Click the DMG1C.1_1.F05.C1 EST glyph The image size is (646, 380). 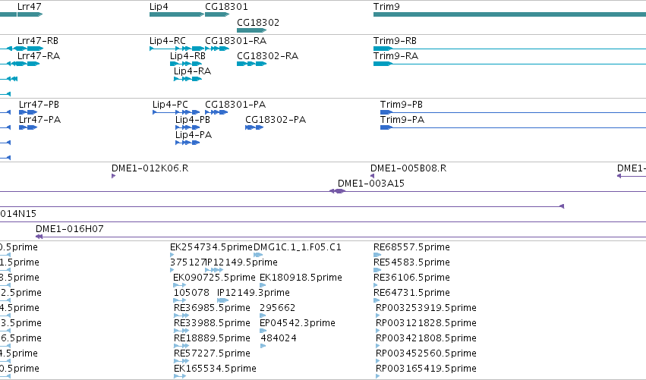point(258,255)
